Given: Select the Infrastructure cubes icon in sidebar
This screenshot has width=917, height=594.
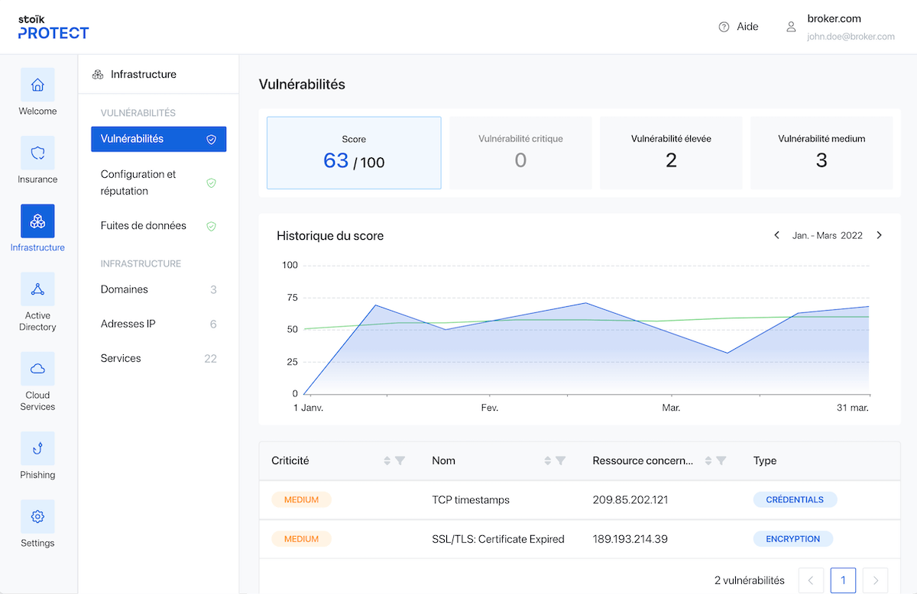Looking at the screenshot, I should [37, 221].
